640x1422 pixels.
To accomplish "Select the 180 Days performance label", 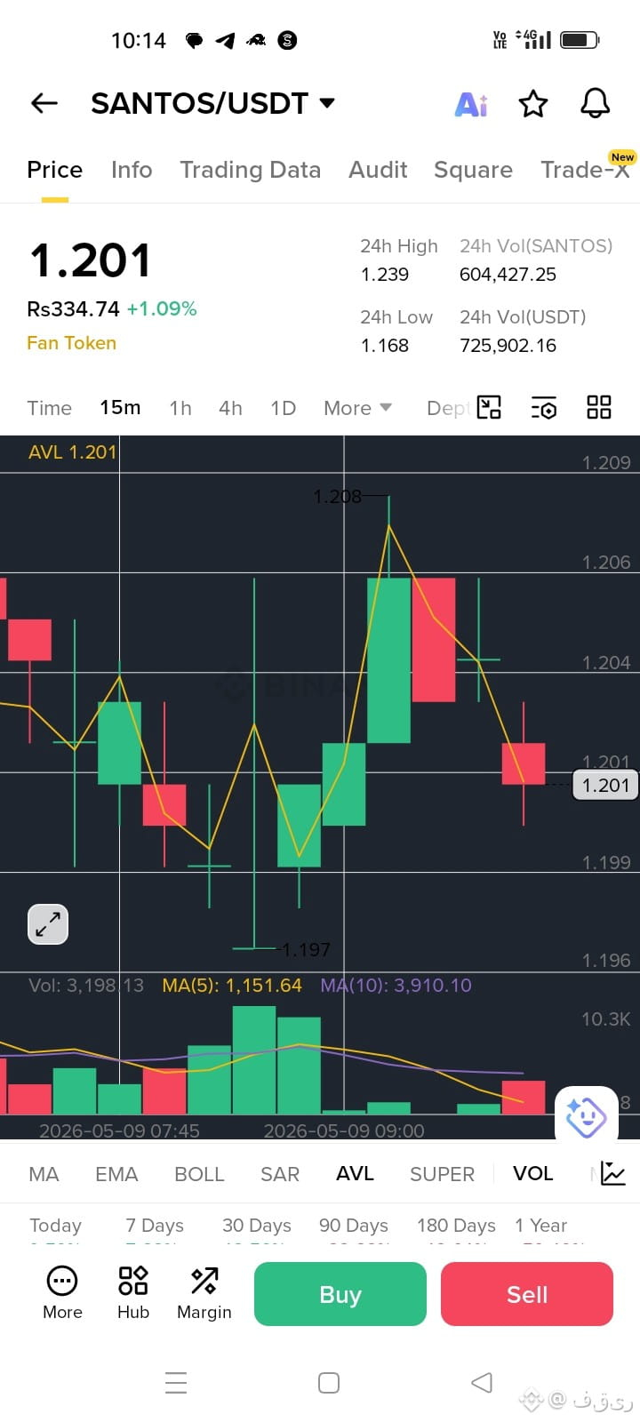I will [x=456, y=1226].
